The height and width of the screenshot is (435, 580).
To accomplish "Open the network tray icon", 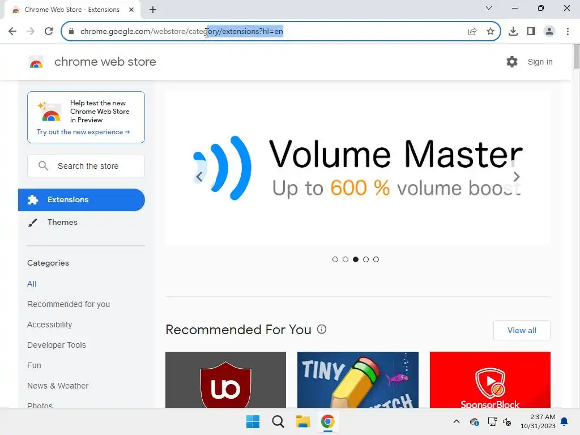I will [x=492, y=421].
